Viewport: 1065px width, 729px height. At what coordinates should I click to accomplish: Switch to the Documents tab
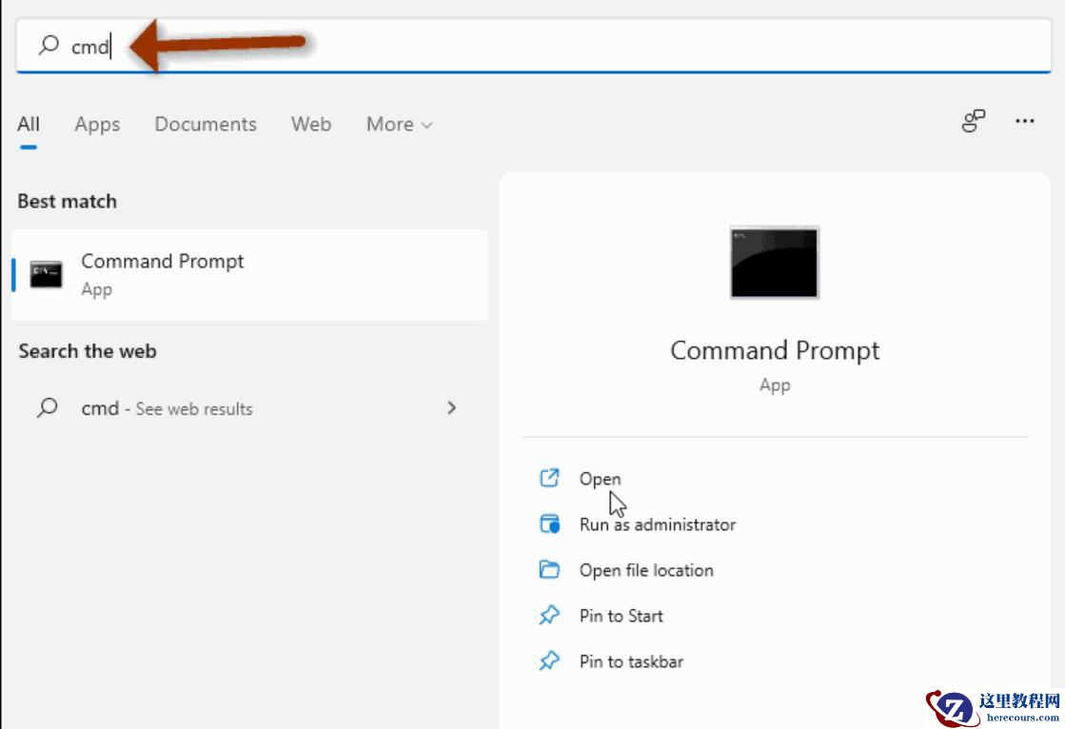(x=206, y=125)
